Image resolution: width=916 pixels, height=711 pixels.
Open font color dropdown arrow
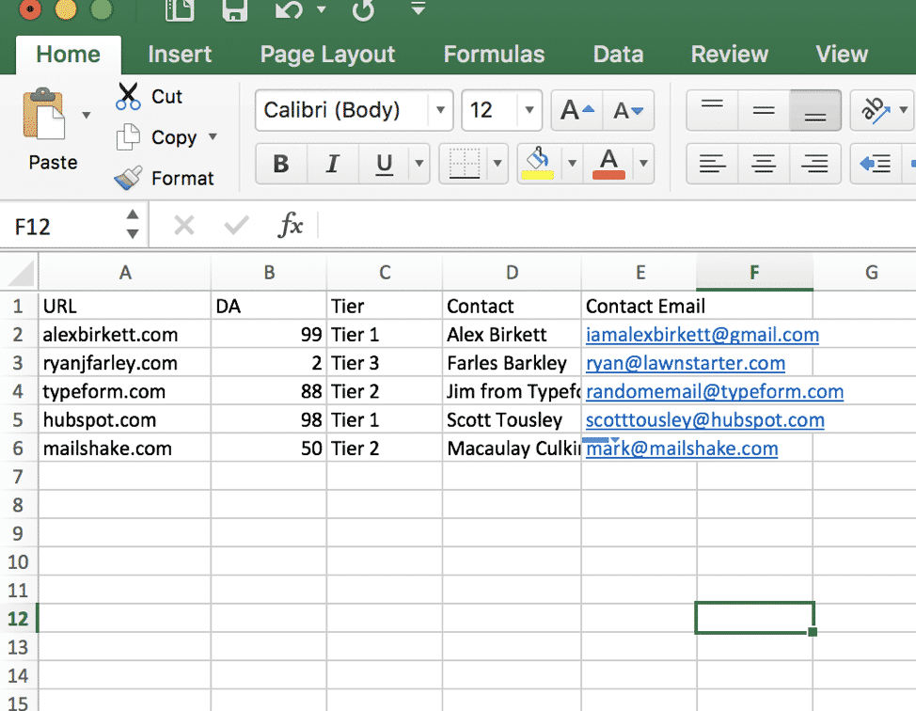coord(643,164)
